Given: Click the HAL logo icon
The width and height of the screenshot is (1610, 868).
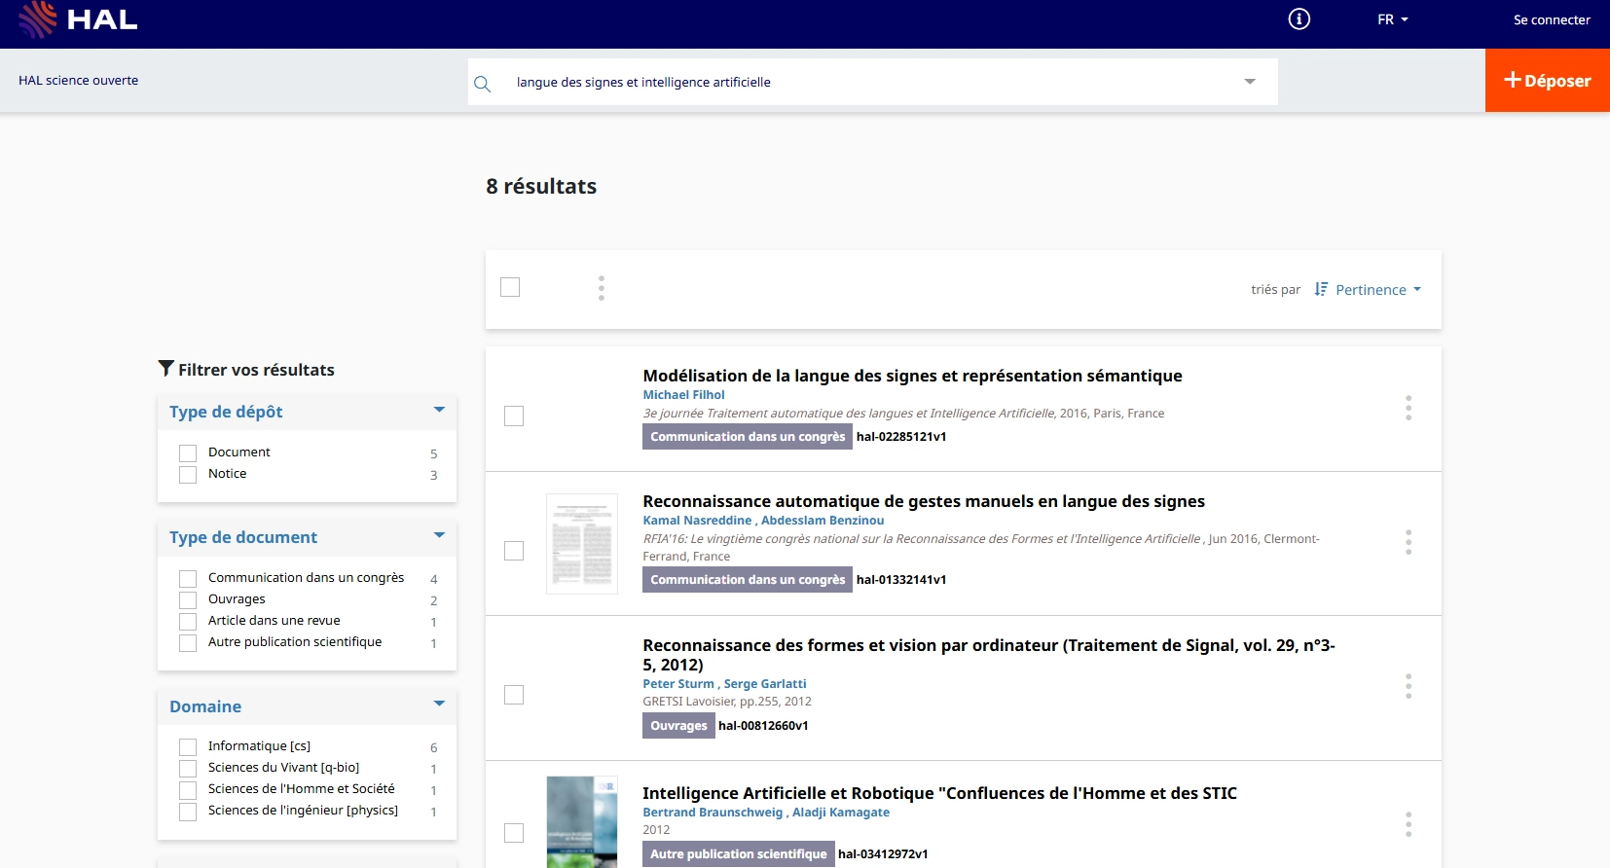Looking at the screenshot, I should (39, 19).
